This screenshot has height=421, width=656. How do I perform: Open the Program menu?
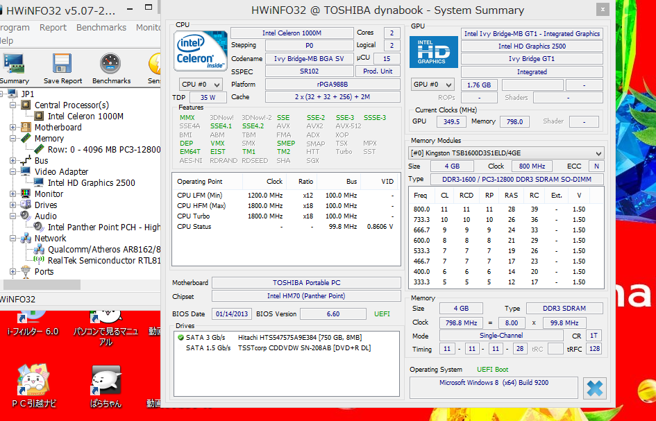pyautogui.click(x=15, y=28)
